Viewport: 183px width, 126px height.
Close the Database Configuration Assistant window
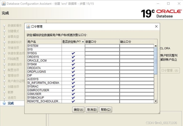click(x=179, y=4)
